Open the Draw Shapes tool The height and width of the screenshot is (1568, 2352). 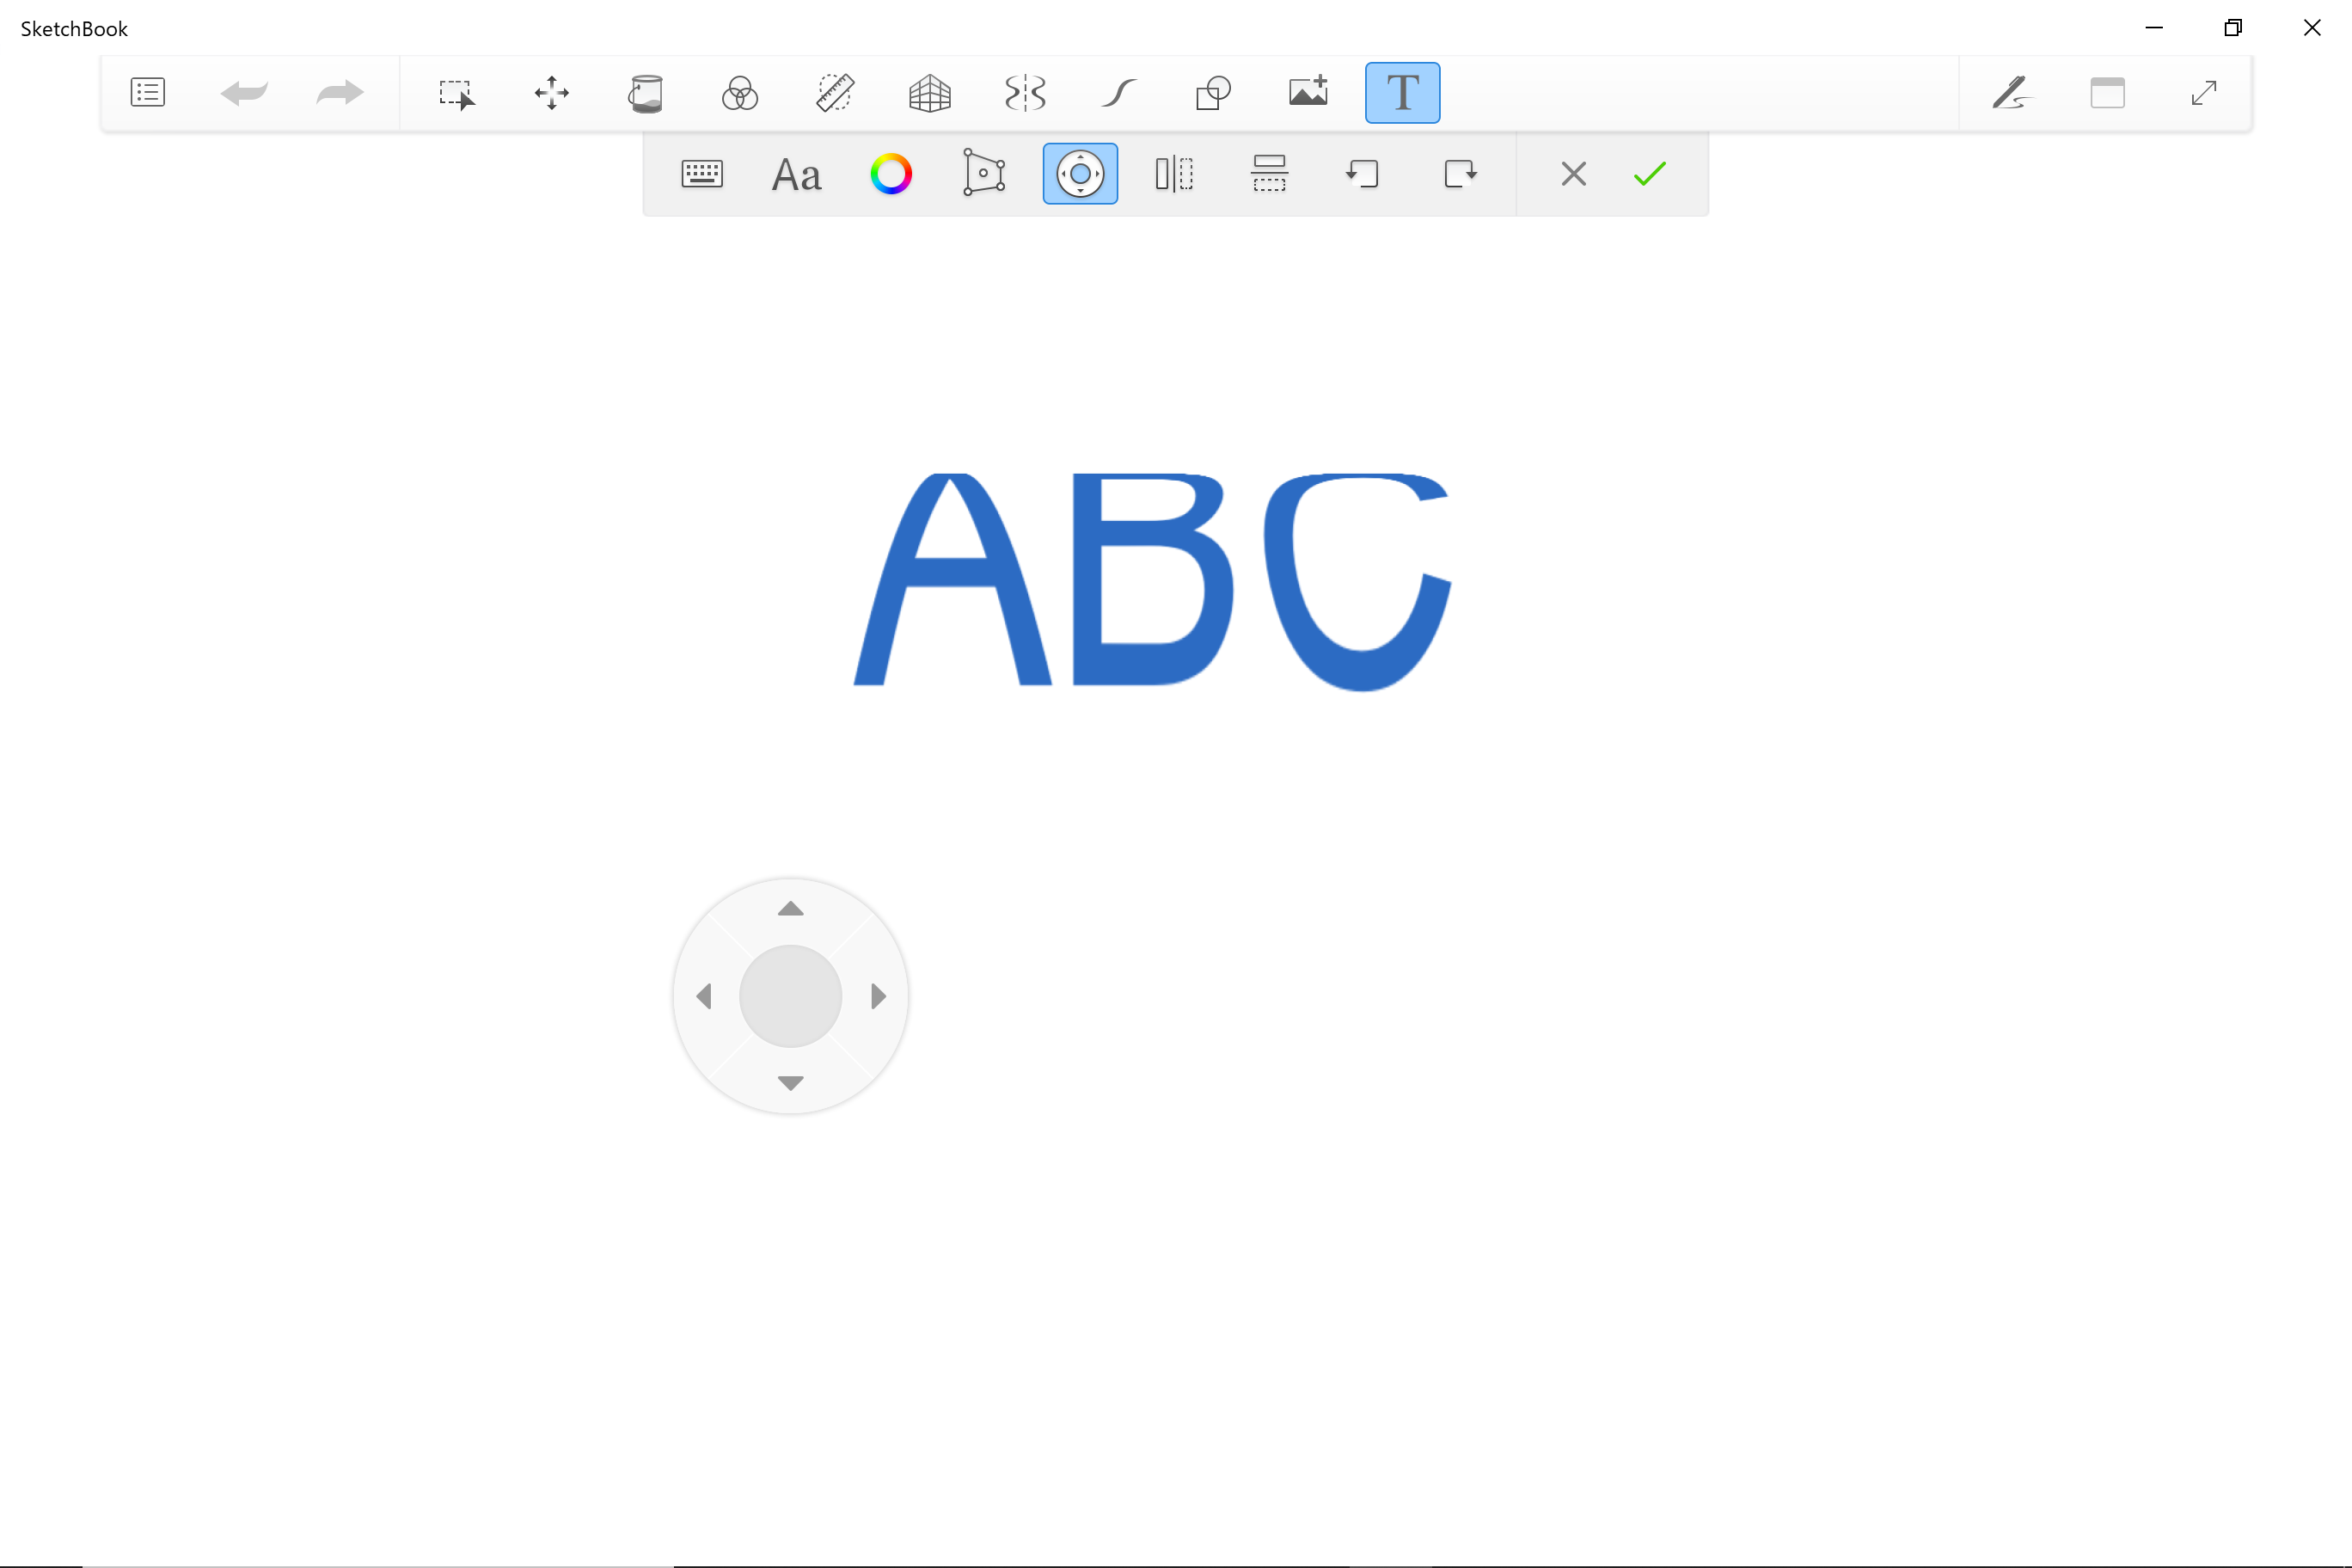click(1214, 93)
